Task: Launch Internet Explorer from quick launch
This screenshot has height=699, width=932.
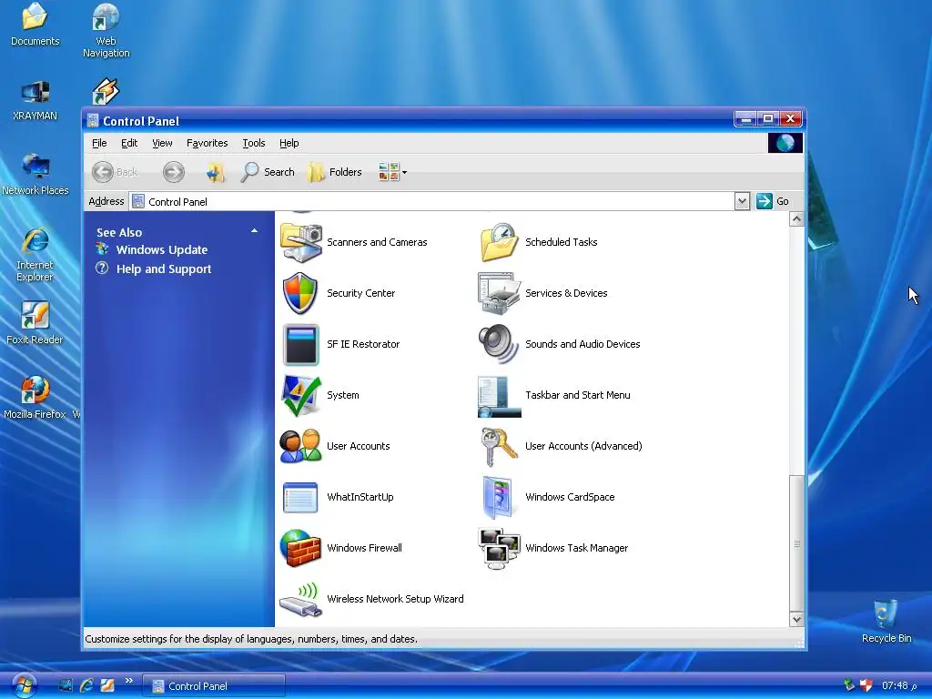Action: point(86,685)
